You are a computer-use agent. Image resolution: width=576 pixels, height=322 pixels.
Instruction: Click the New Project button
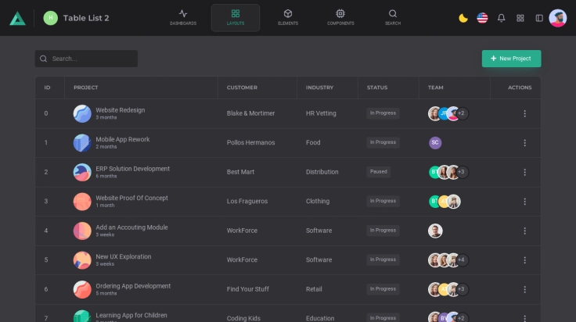[x=511, y=59]
